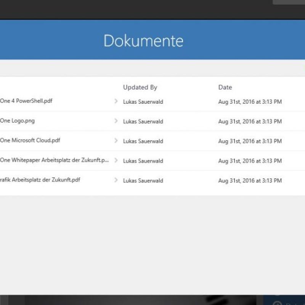Click Lukas Sauerwald in PowerShell.pdf row

[143, 102]
